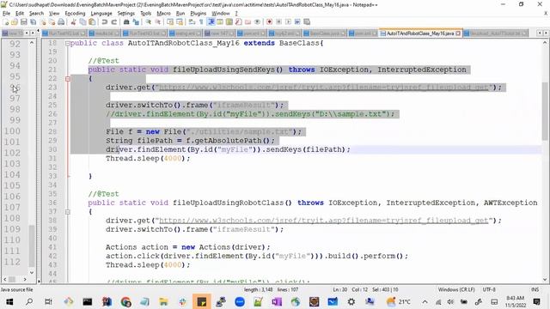The width and height of the screenshot is (550, 309).
Task: Click the Close All toolbar icon
Action: tap(52, 21)
